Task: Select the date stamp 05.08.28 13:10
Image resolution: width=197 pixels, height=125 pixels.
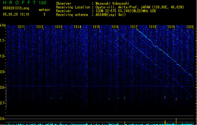Action: pyautogui.click(x=16, y=14)
